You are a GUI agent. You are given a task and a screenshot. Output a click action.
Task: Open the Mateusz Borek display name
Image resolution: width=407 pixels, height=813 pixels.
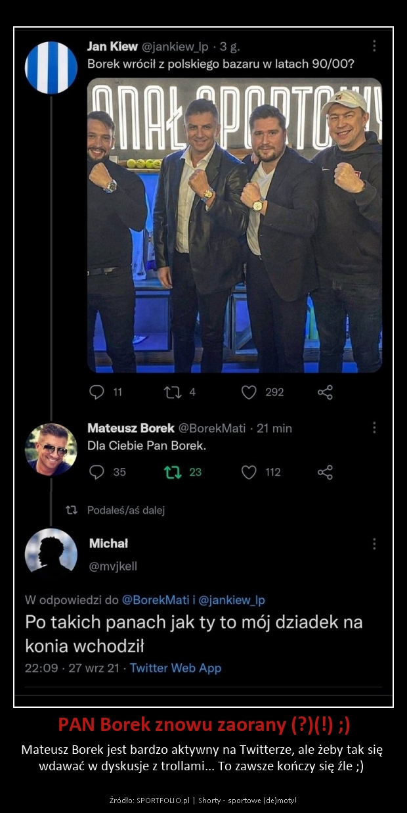[131, 428]
